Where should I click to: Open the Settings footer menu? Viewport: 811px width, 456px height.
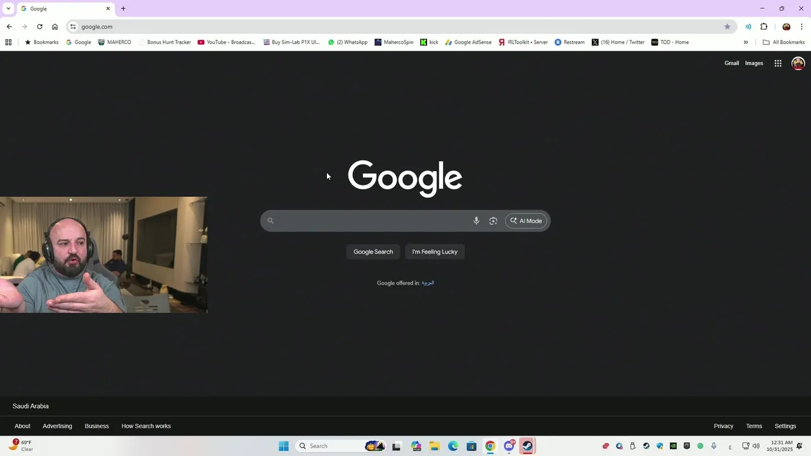pyautogui.click(x=785, y=426)
